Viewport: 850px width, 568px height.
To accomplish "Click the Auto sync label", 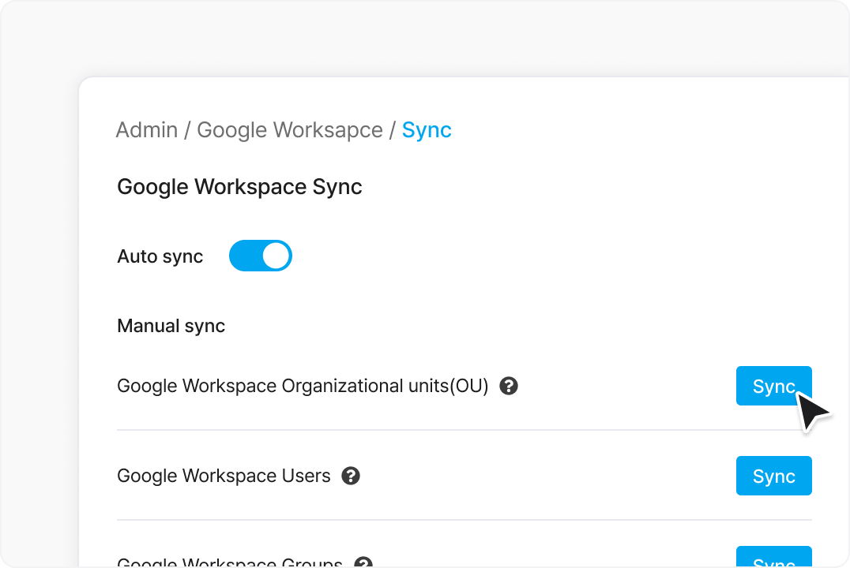I will coord(160,256).
